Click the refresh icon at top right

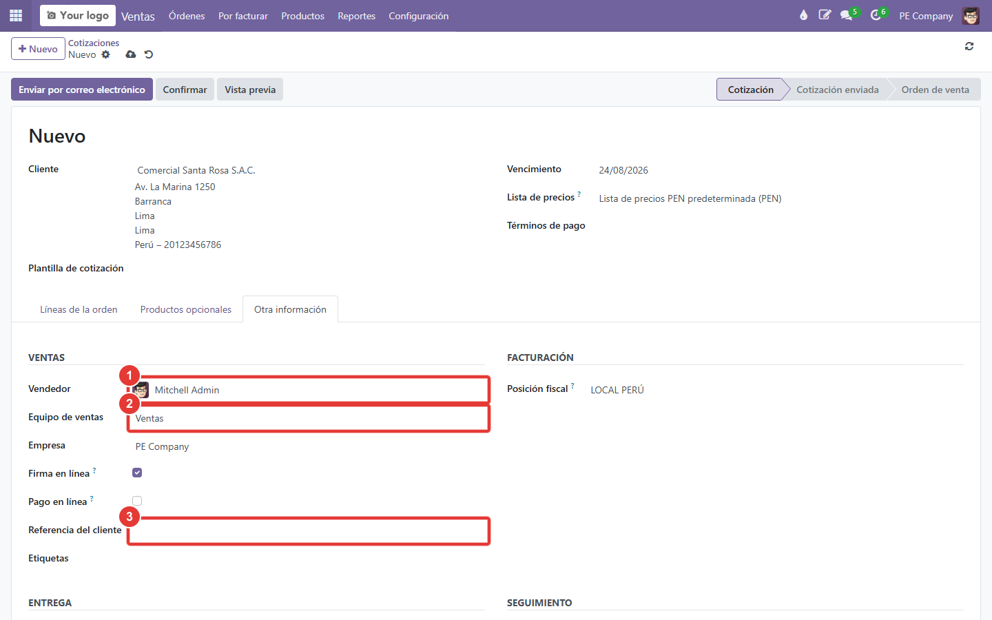(x=969, y=46)
